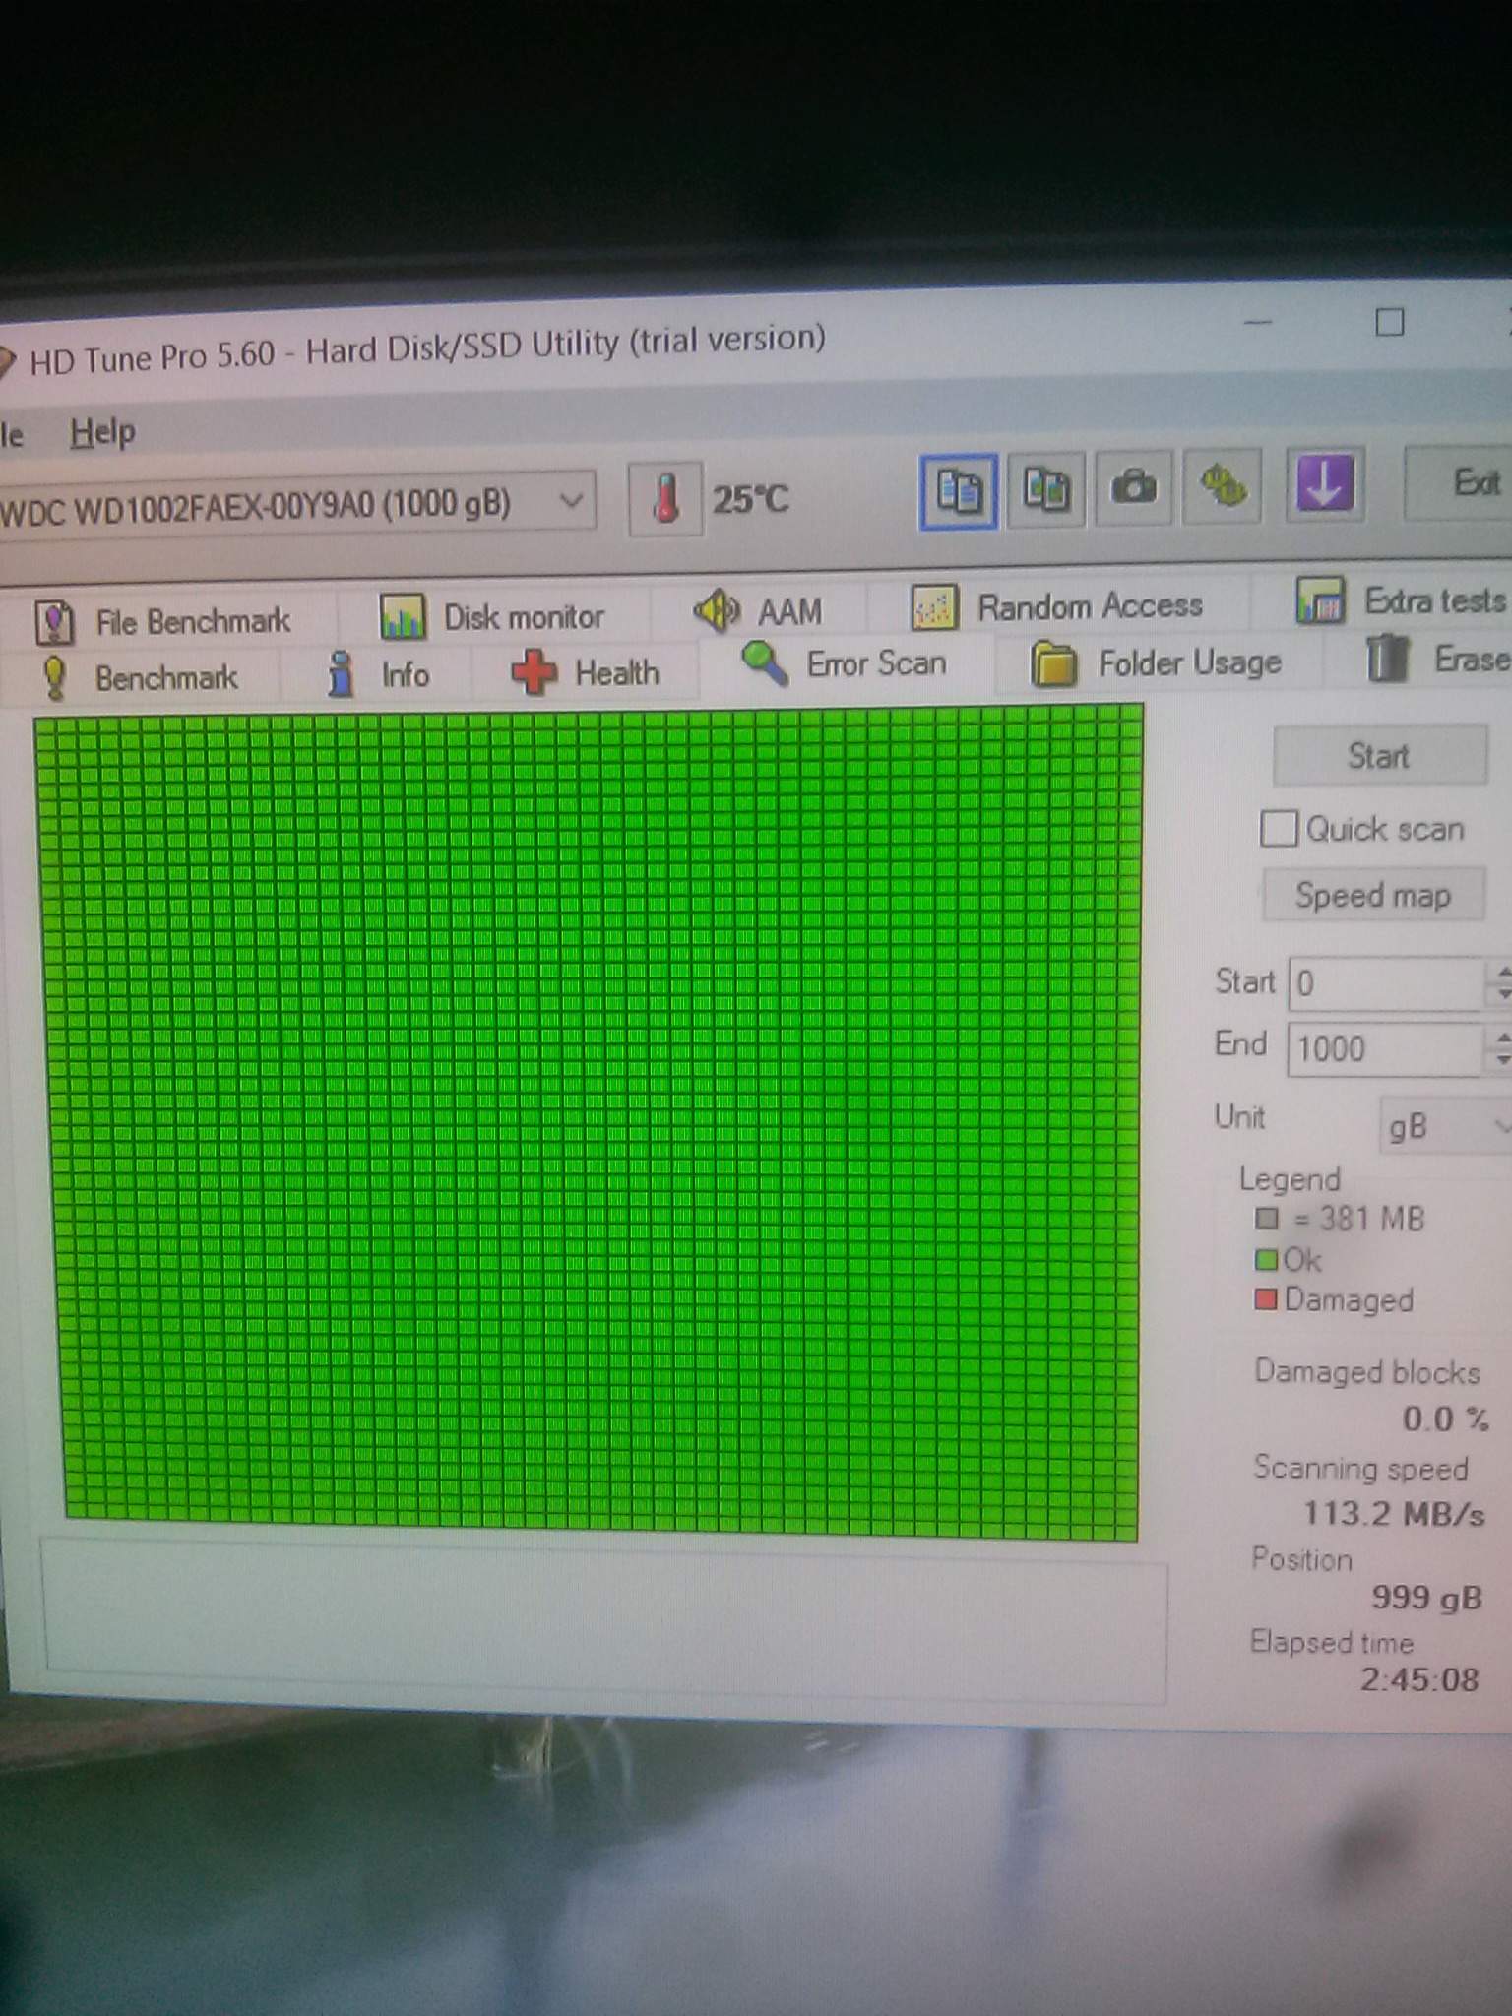Expand the Unit gB dropdown
Image resolution: width=1512 pixels, height=2016 pixels.
1446,1125
